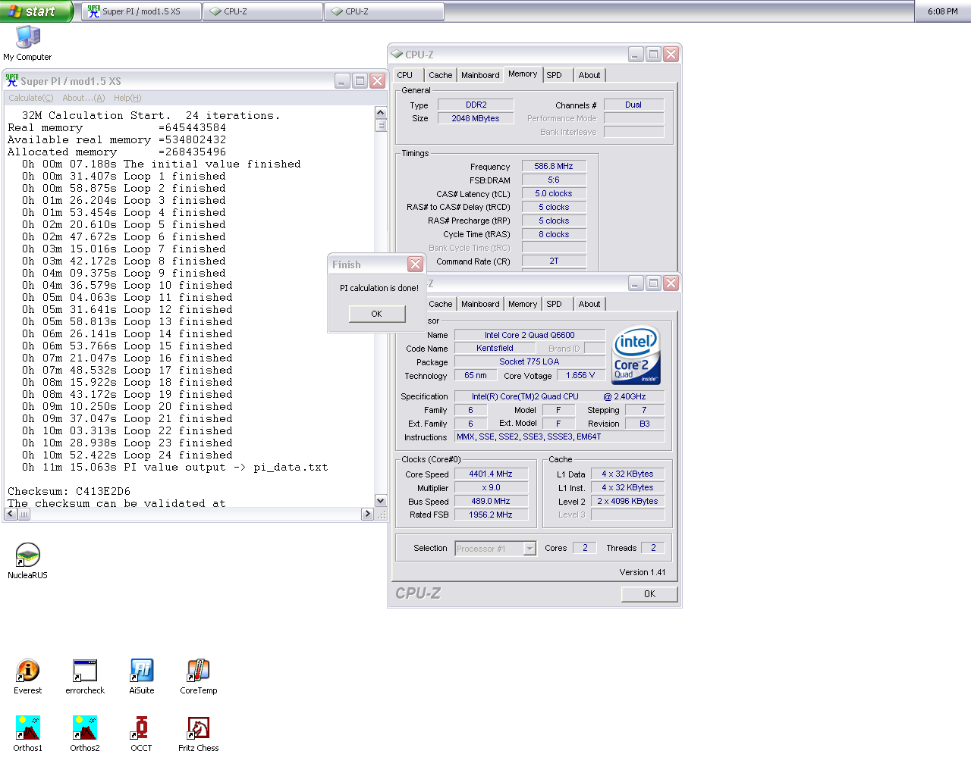Click the Kentsfield code name field
Viewport: 971px width, 776px height.
495,349
